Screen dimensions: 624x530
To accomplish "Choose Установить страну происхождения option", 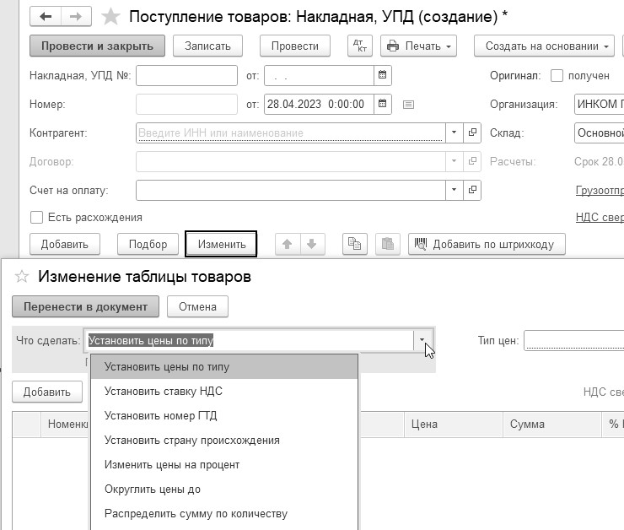I will (x=224, y=441).
